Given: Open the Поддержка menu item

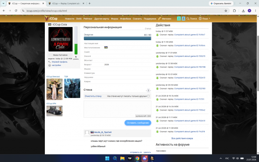Looking at the screenshot, I should click(150, 19).
